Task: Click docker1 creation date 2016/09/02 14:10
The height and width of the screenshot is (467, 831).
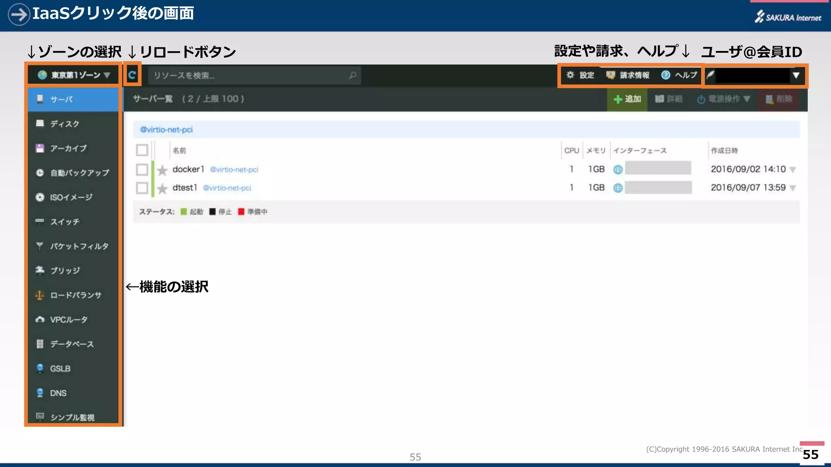Action: pos(748,169)
